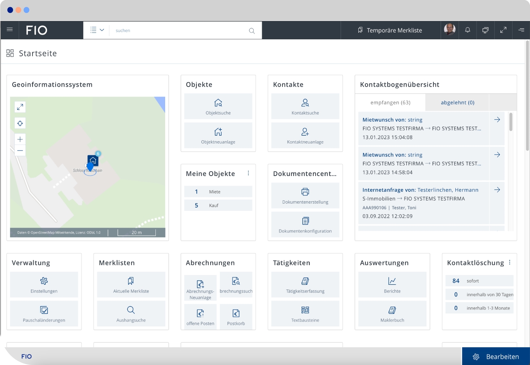Click the windows overview icon
Image resolution: width=530 pixels, height=365 pixels.
[x=485, y=30]
